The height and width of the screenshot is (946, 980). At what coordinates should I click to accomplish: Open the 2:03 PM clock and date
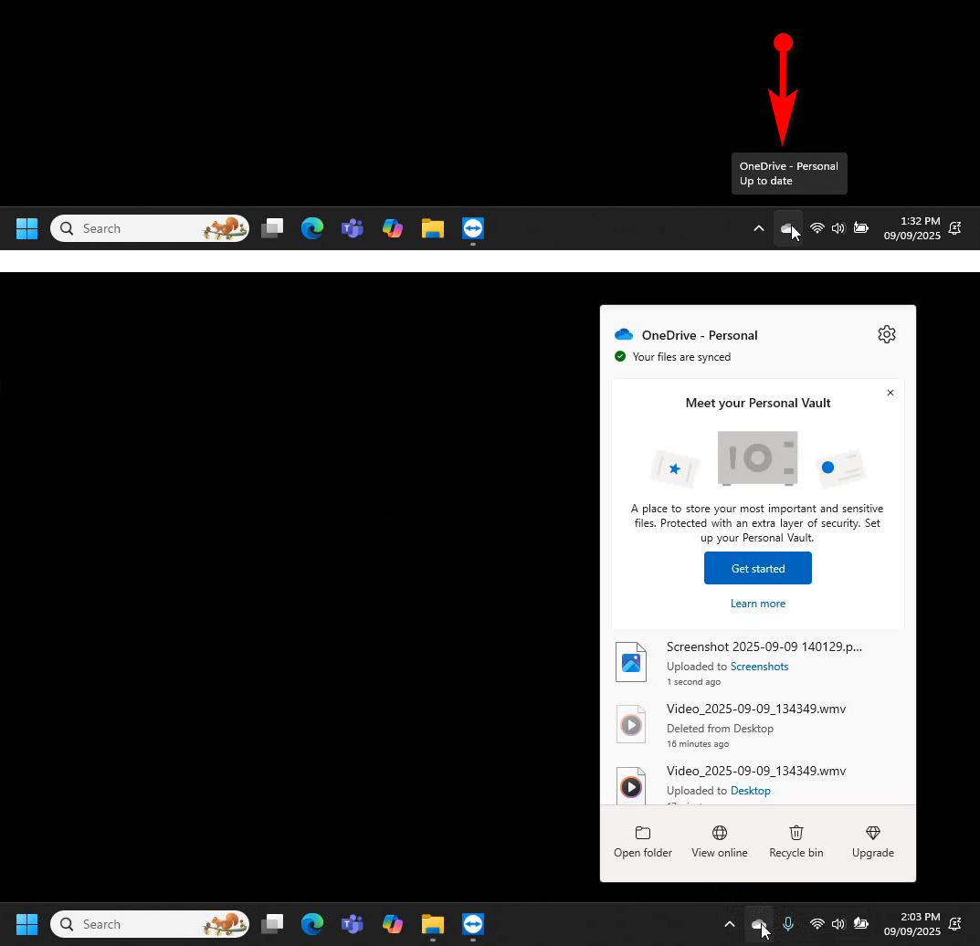[x=912, y=923]
